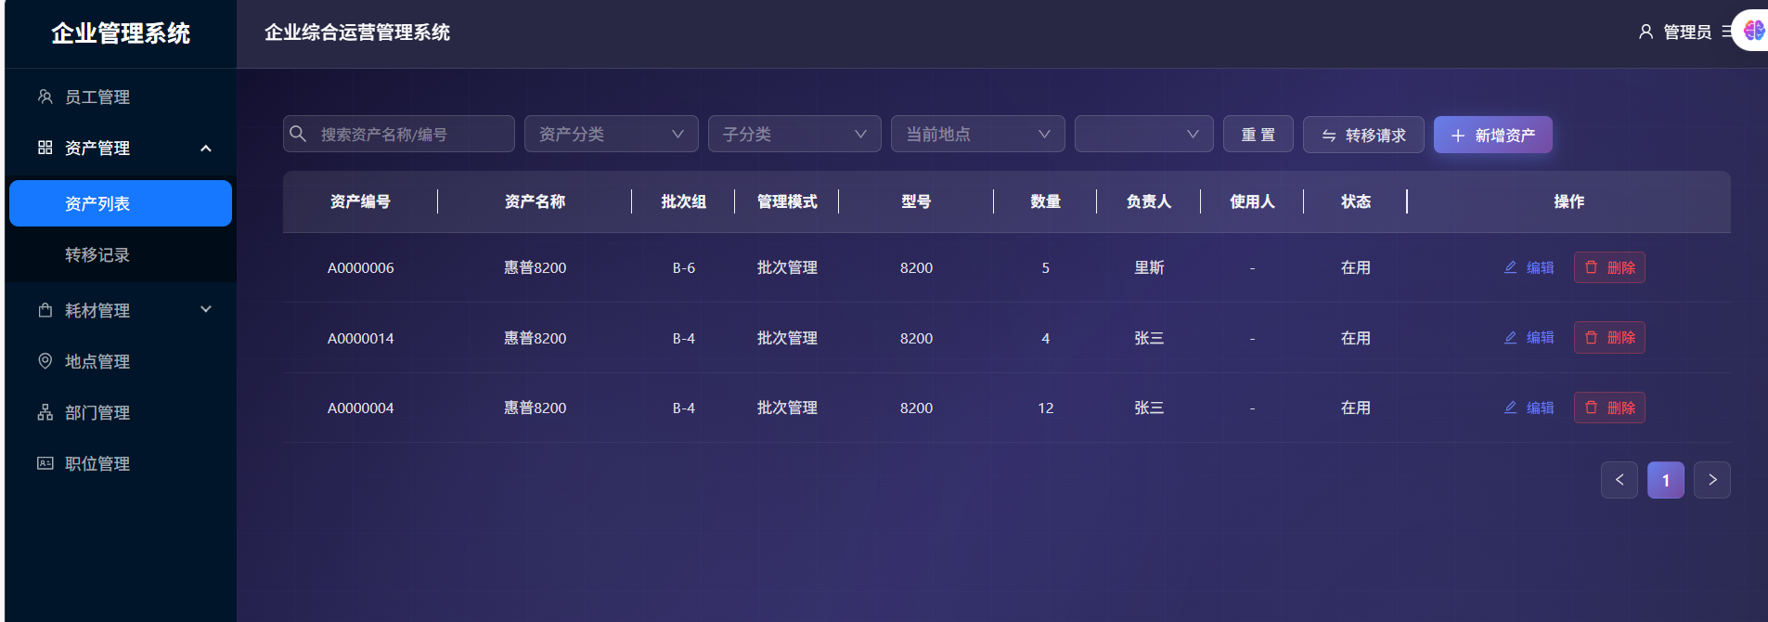Click pencil edit icon for A0000014

coord(1511,338)
